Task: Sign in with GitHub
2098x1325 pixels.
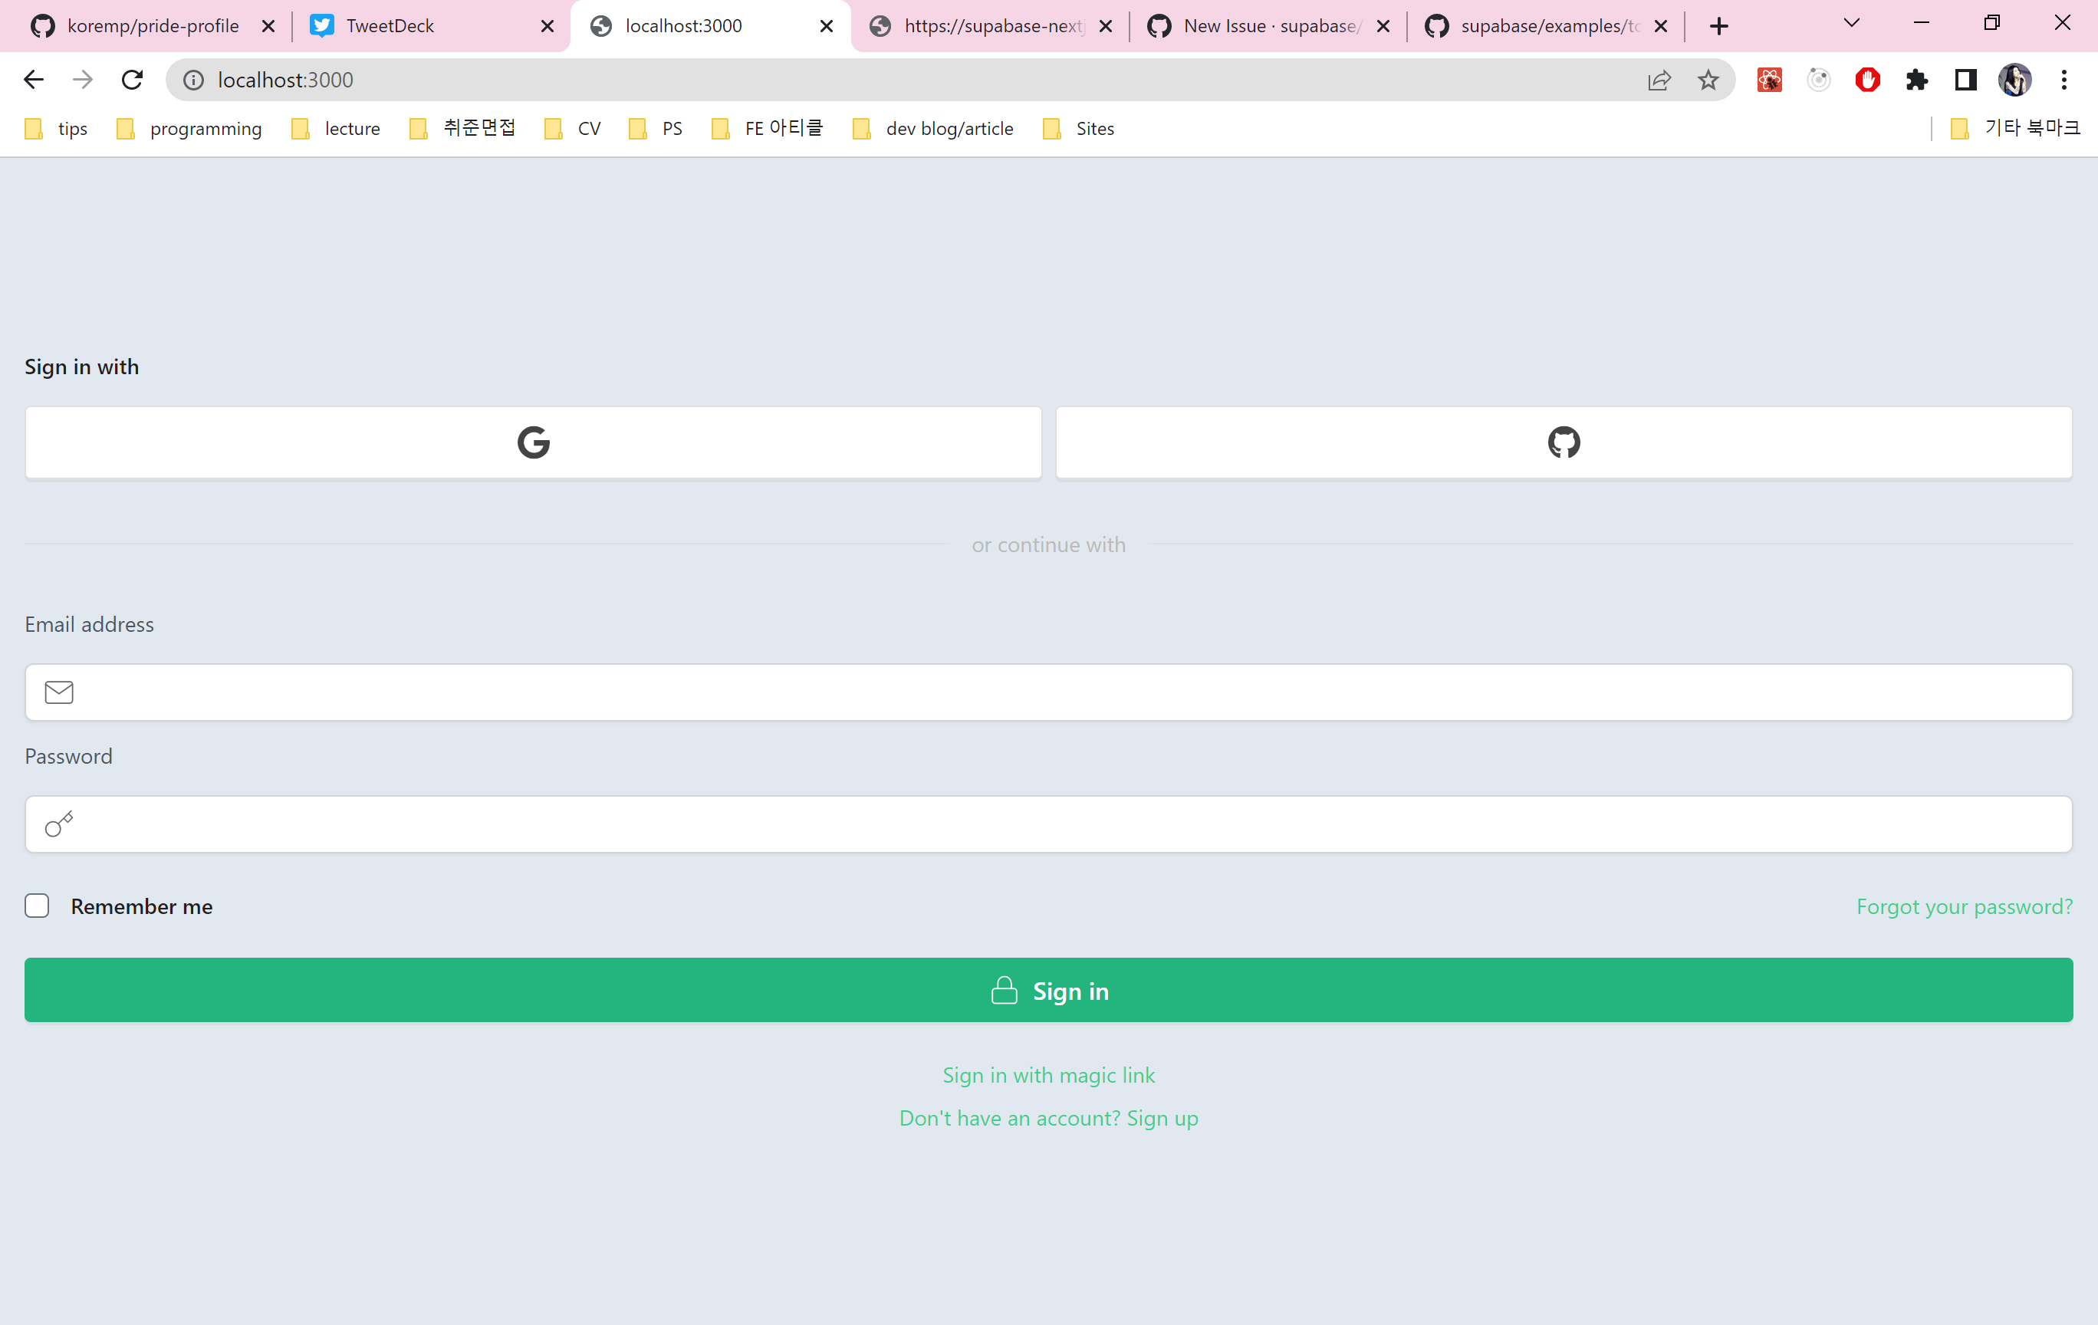Action: tap(1562, 442)
